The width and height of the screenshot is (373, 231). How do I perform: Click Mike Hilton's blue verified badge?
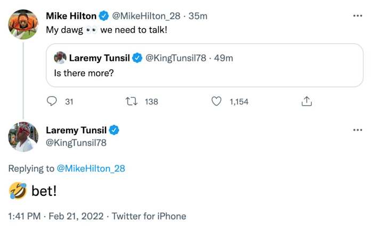pos(103,16)
